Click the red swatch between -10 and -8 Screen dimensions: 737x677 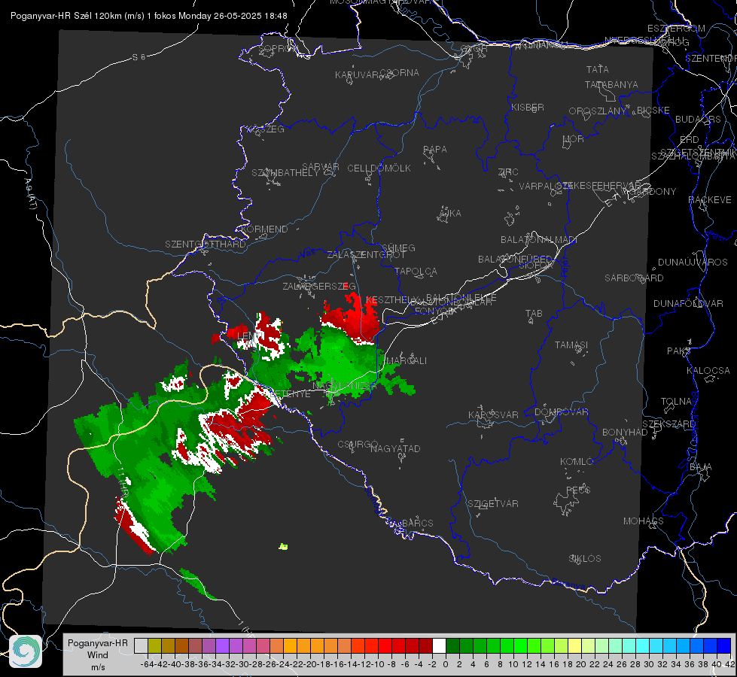coord(385,646)
